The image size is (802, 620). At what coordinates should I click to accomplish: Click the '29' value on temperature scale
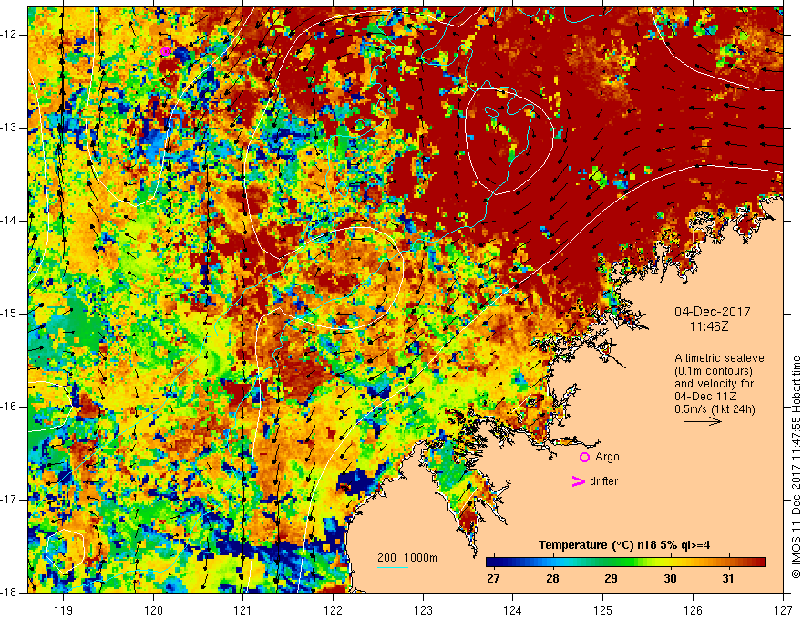[611, 579]
